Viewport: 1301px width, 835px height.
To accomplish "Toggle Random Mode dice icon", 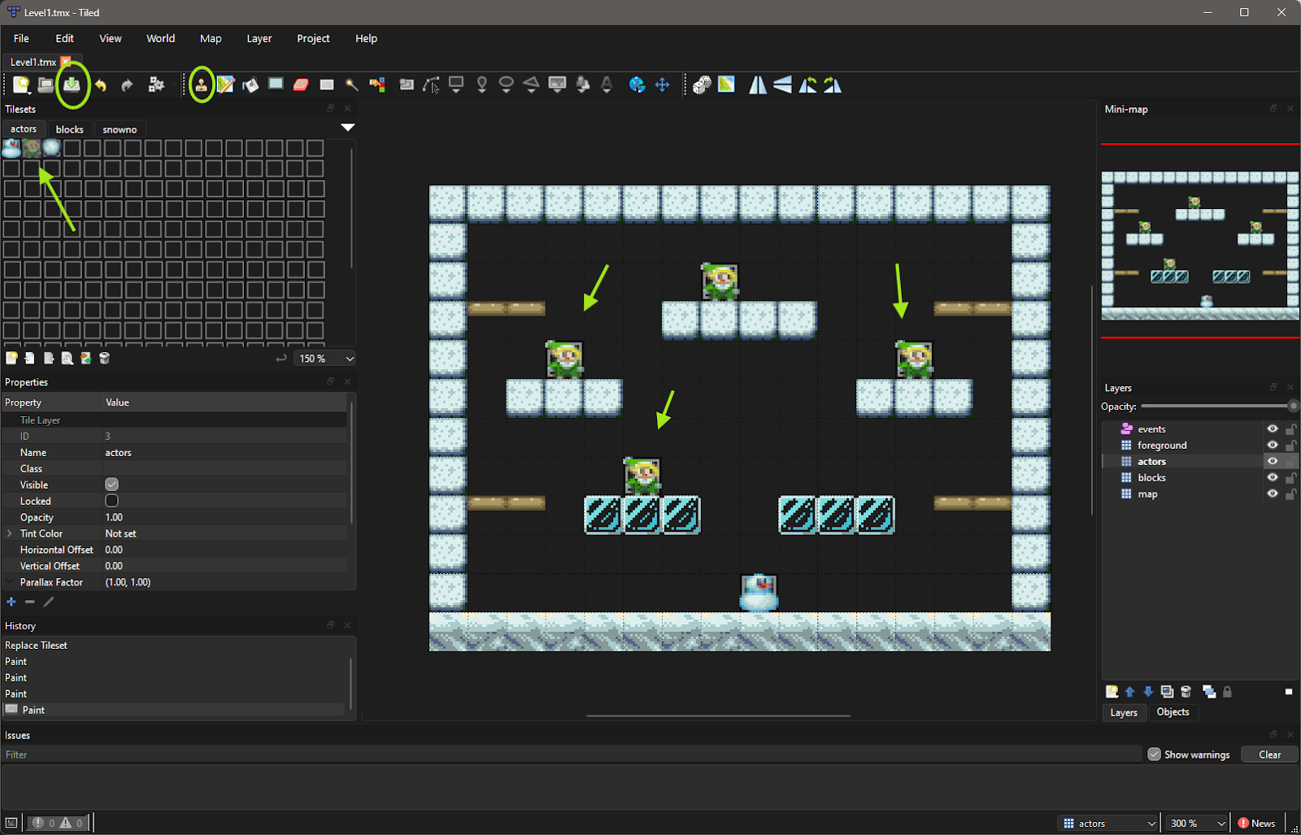I will pos(702,85).
